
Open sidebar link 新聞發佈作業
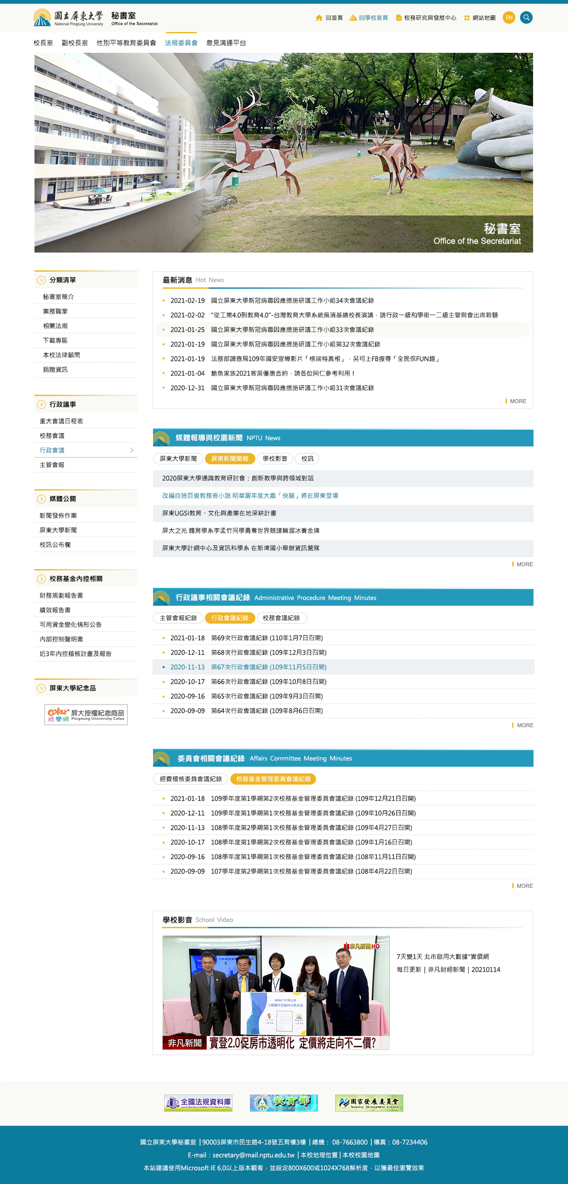click(59, 516)
